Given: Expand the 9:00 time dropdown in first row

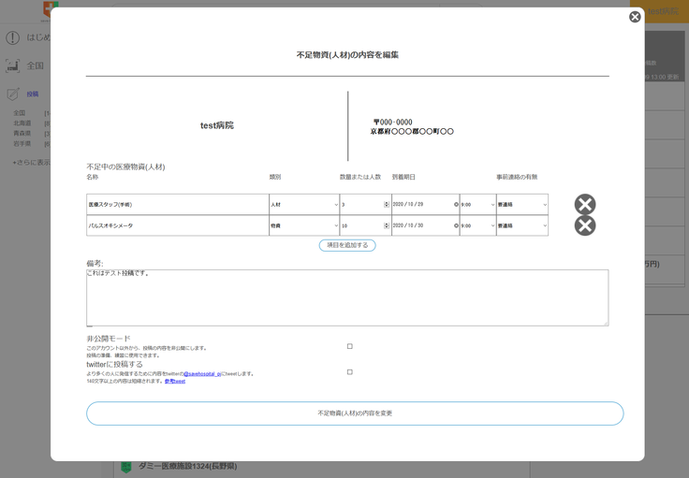Looking at the screenshot, I should (477, 204).
